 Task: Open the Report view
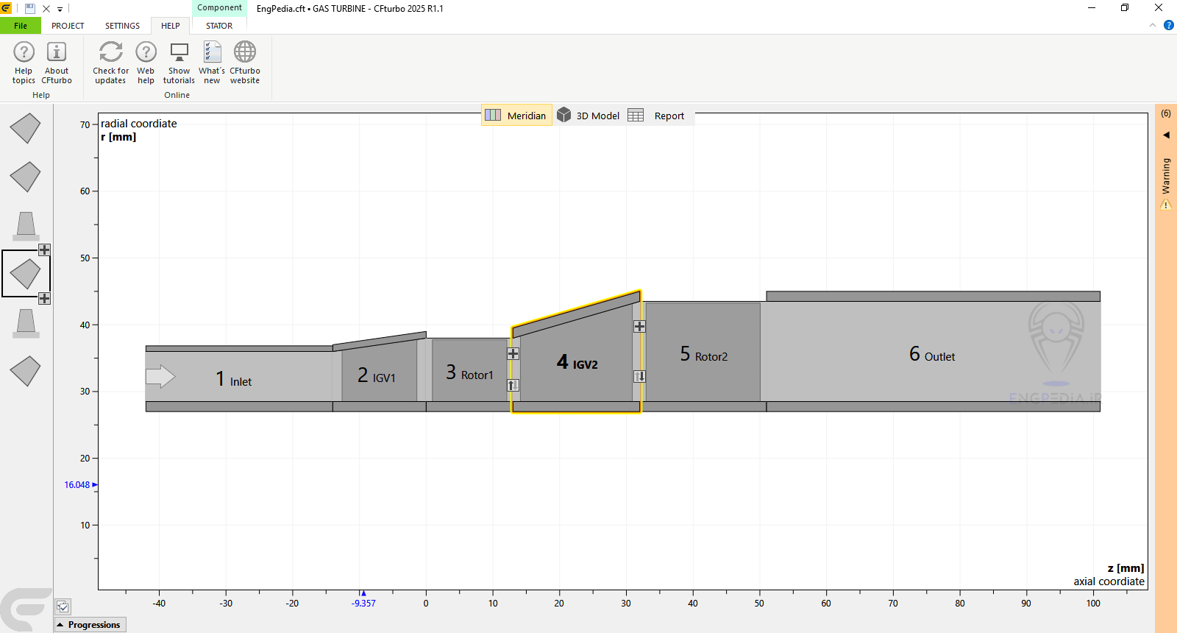coord(657,116)
